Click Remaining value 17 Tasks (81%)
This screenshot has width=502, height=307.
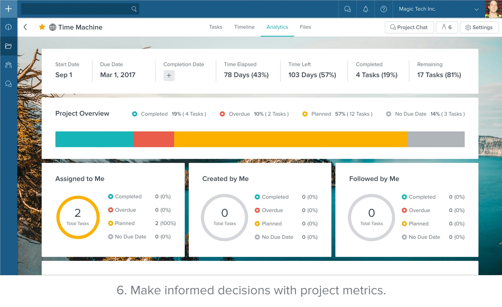439,75
